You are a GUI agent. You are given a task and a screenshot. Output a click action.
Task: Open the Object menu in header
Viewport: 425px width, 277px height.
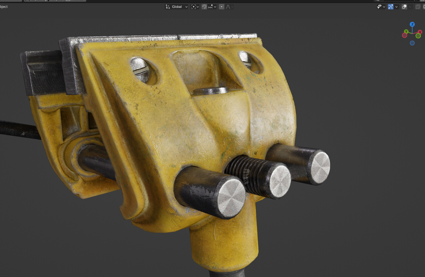click(x=4, y=7)
